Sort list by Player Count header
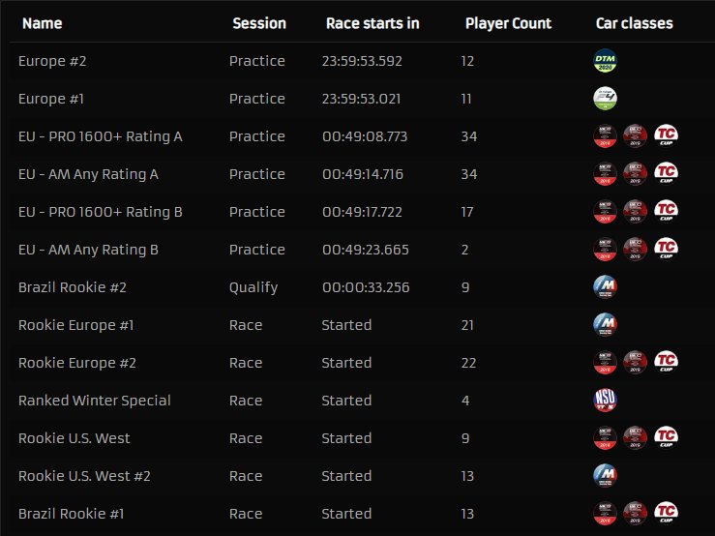Screen dimensions: 715x536 click(x=508, y=23)
